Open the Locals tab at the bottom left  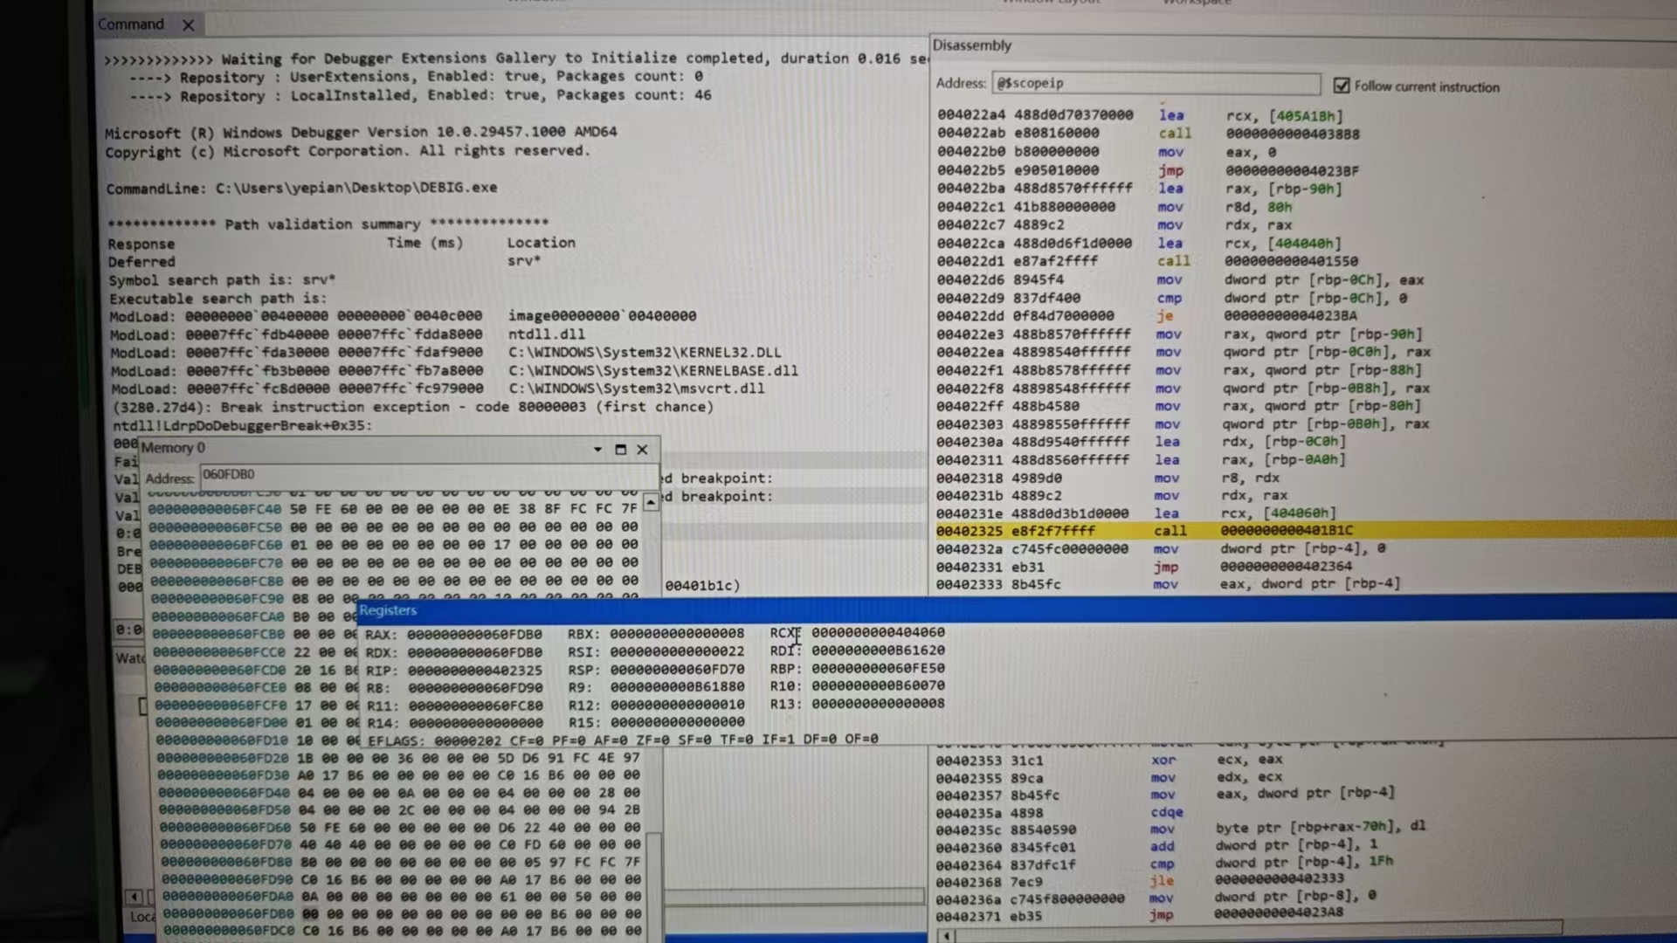[x=141, y=917]
